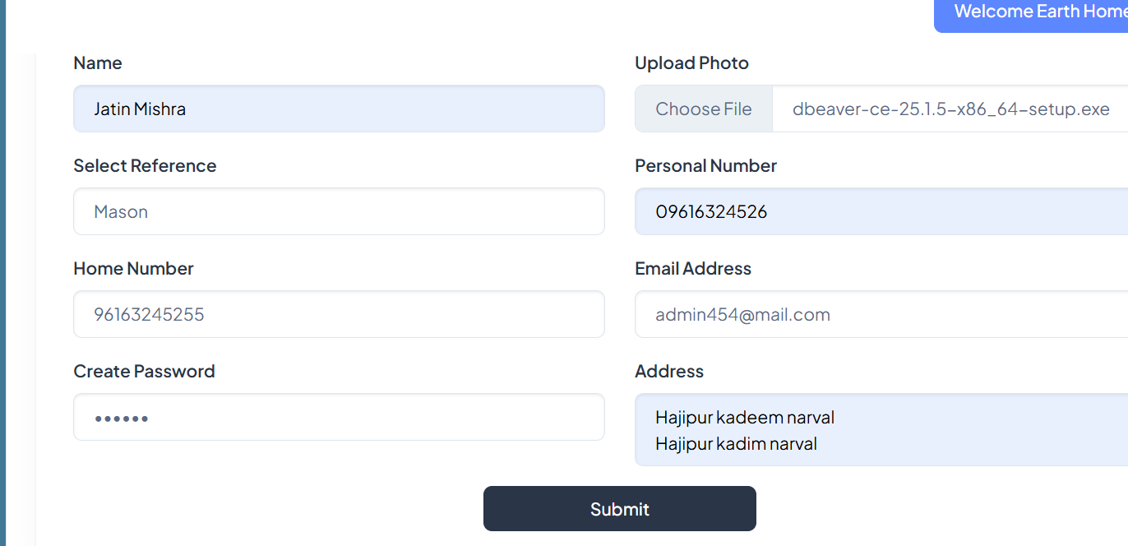The width and height of the screenshot is (1128, 546).
Task: Open the Select Reference field showing Mason
Action: pyautogui.click(x=339, y=211)
